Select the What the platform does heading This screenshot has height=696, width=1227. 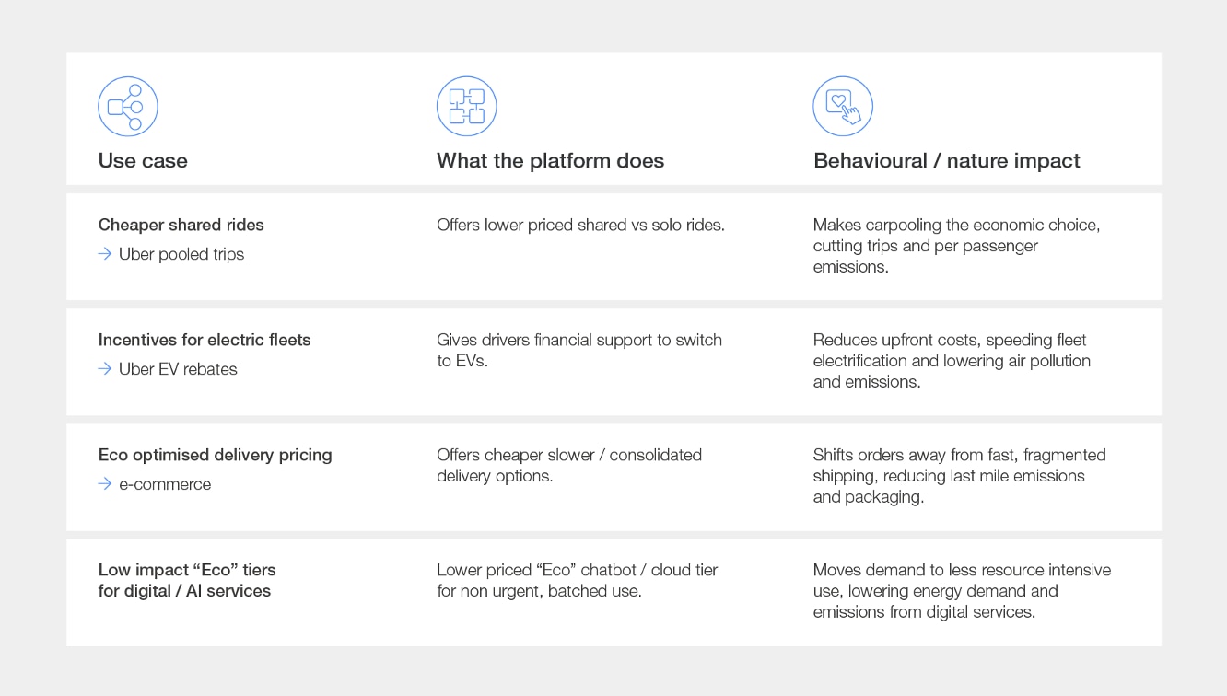550,160
